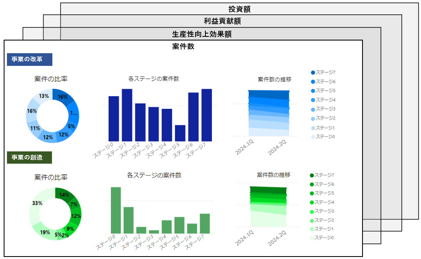Select the 14% segment of green donut
Image resolution: width=421 pixels, height=259 pixels.
tap(65, 195)
